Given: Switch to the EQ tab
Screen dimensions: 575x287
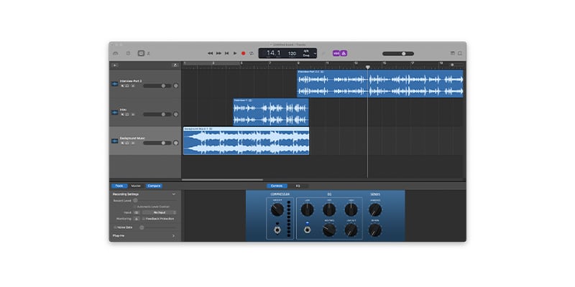Looking at the screenshot, I should pyautogui.click(x=298, y=186).
